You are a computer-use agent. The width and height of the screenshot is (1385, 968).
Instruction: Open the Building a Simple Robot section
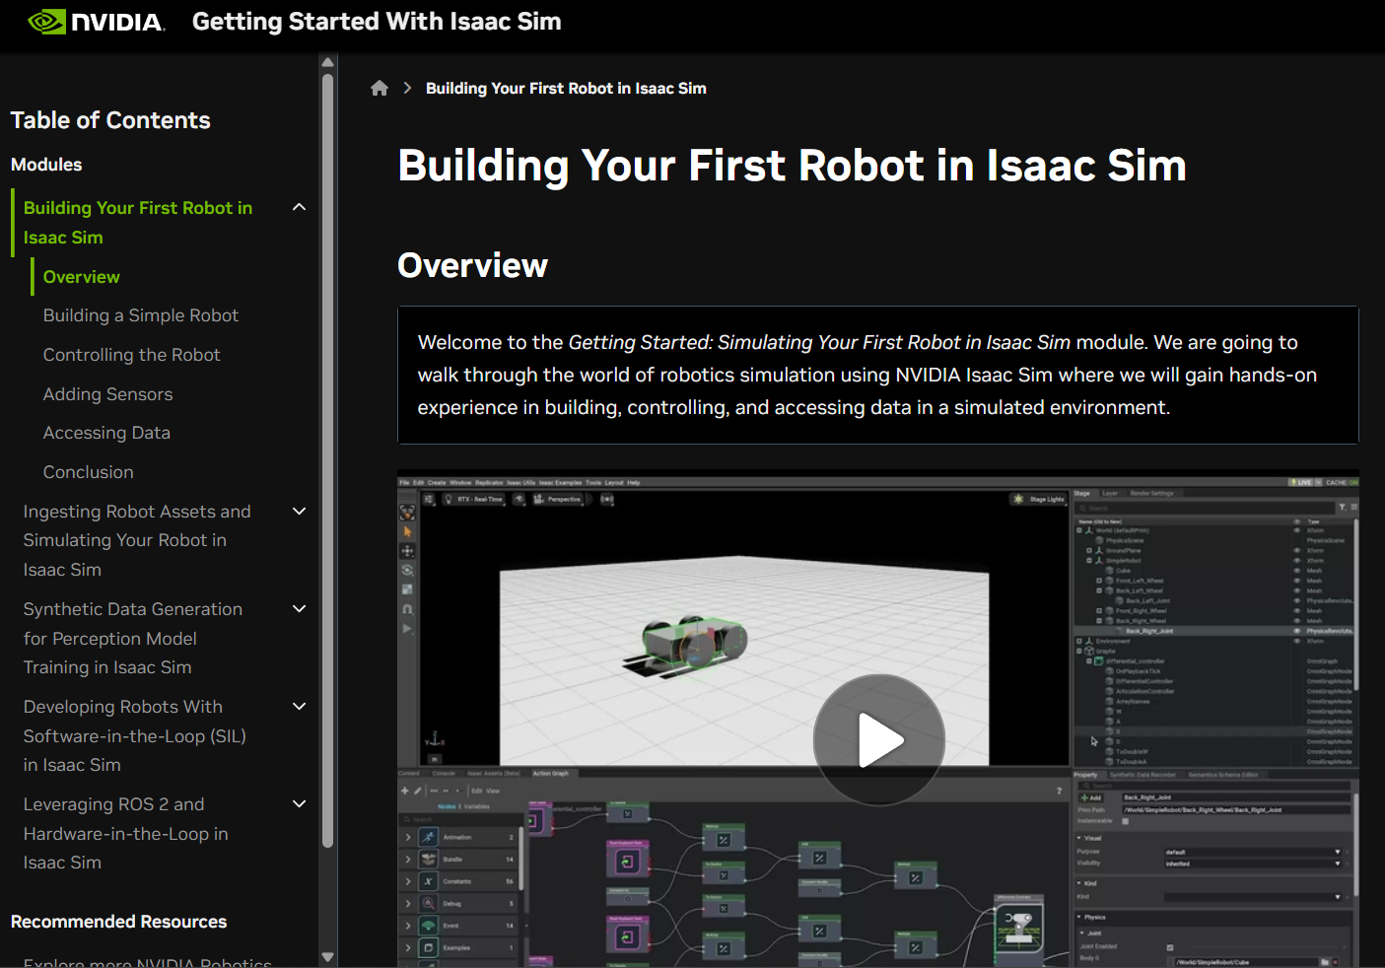point(141,315)
